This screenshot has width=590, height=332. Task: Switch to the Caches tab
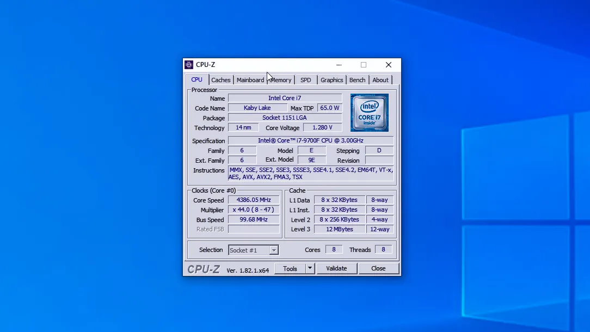220,80
